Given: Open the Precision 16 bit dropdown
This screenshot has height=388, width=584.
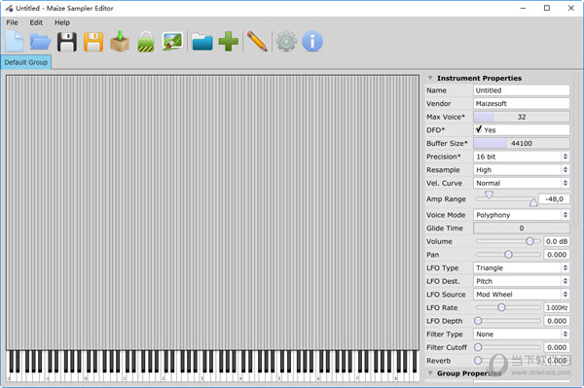Looking at the screenshot, I should pos(522,157).
